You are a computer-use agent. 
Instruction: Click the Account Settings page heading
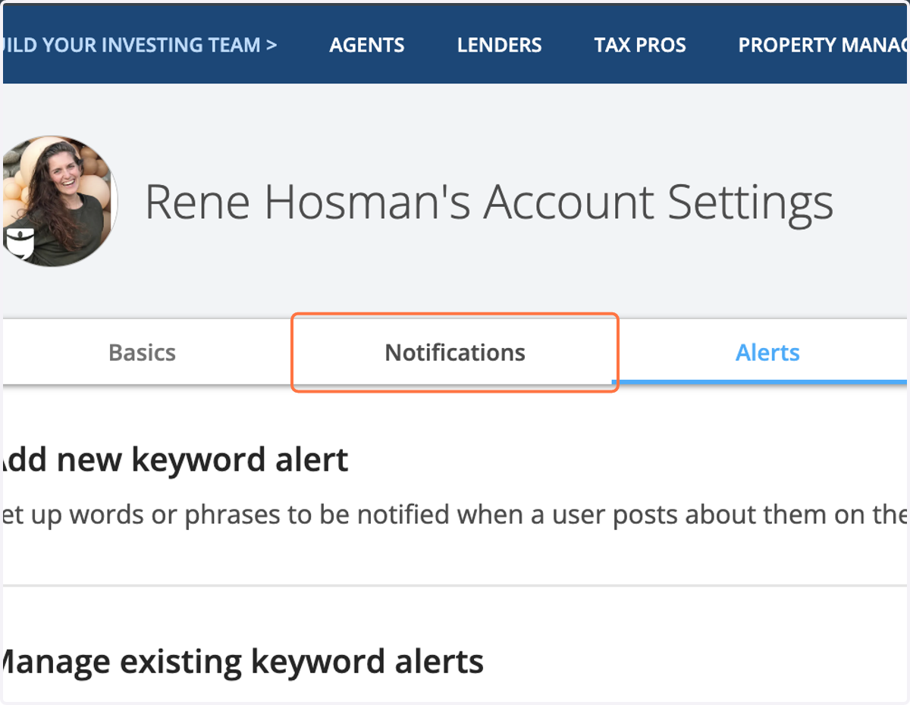point(489,202)
